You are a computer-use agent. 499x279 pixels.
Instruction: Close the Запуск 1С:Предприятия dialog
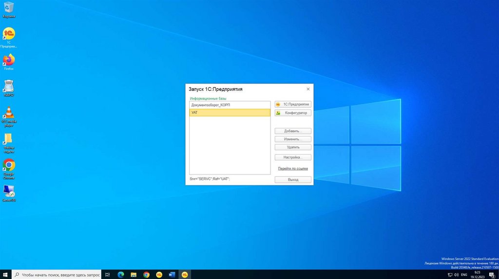(308, 89)
